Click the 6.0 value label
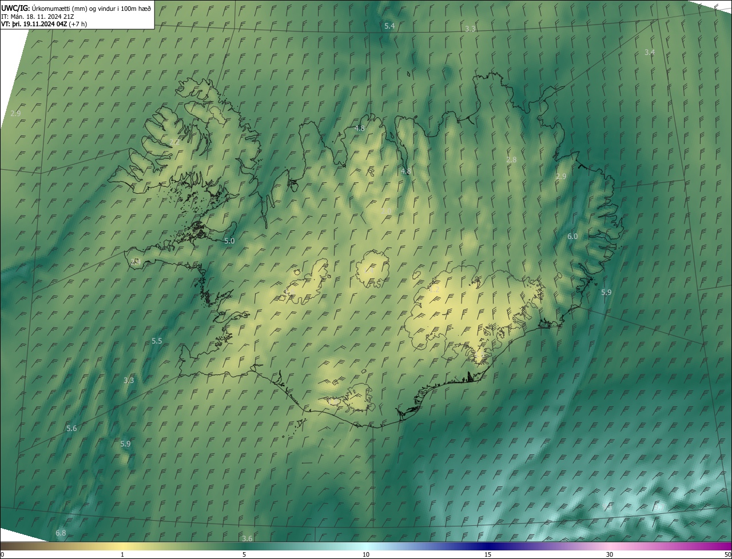 click(572, 236)
